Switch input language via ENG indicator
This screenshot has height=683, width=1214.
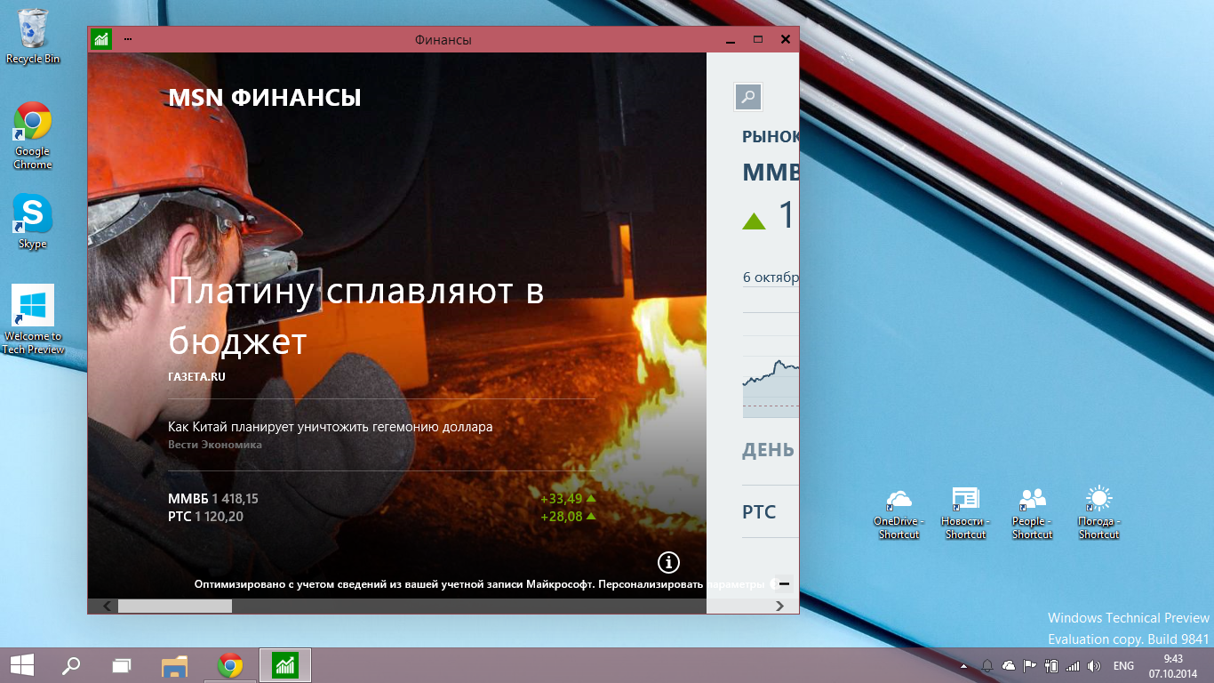(x=1123, y=666)
